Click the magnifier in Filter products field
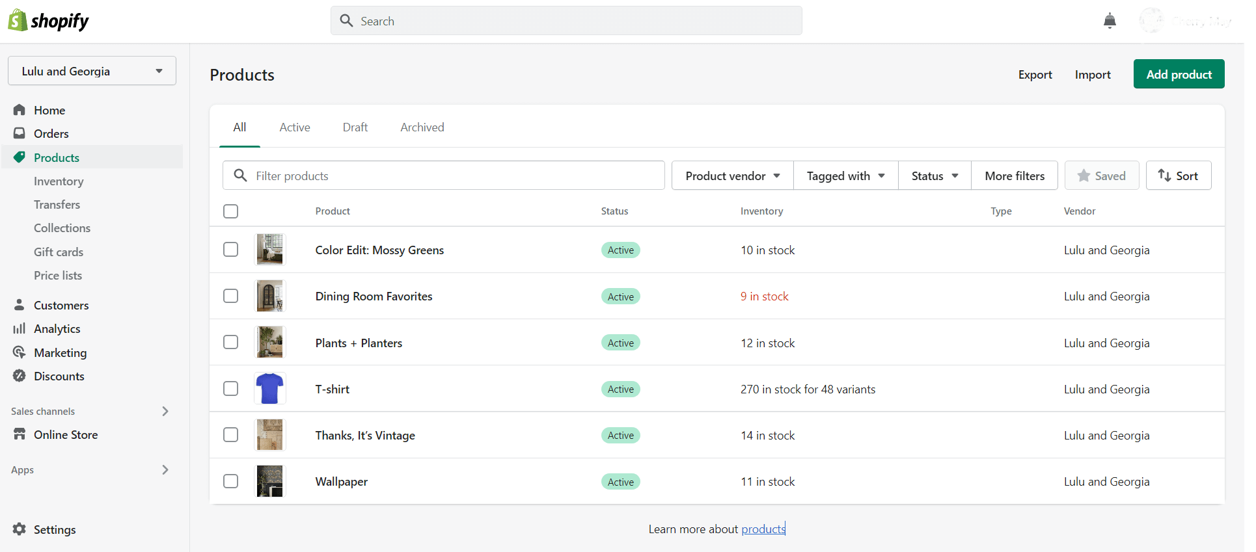The height and width of the screenshot is (552, 1256). click(240, 176)
